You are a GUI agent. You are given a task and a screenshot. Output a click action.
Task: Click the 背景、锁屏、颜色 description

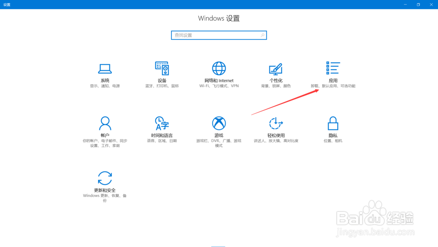[x=276, y=86]
